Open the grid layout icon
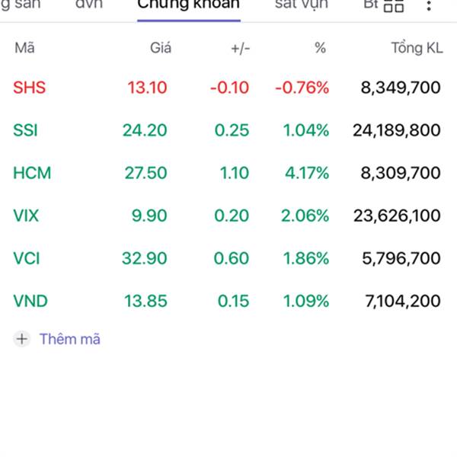This screenshot has width=457, height=457. pyautogui.click(x=394, y=6)
